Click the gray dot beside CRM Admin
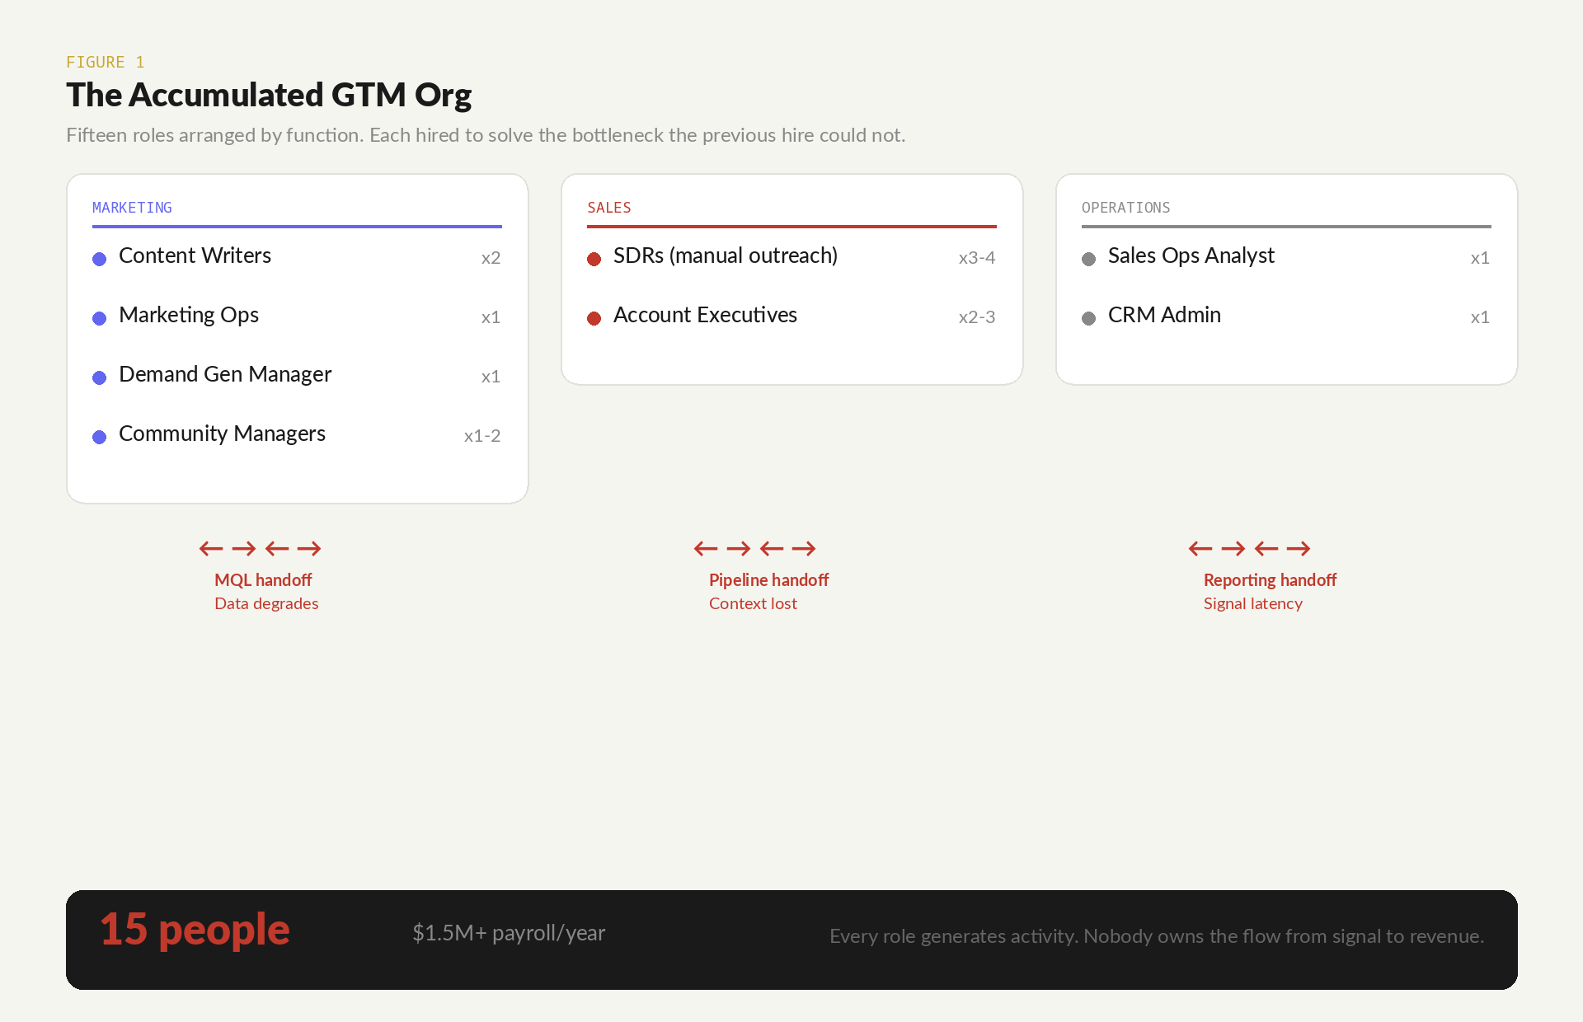The image size is (1583, 1022). coord(1088,318)
